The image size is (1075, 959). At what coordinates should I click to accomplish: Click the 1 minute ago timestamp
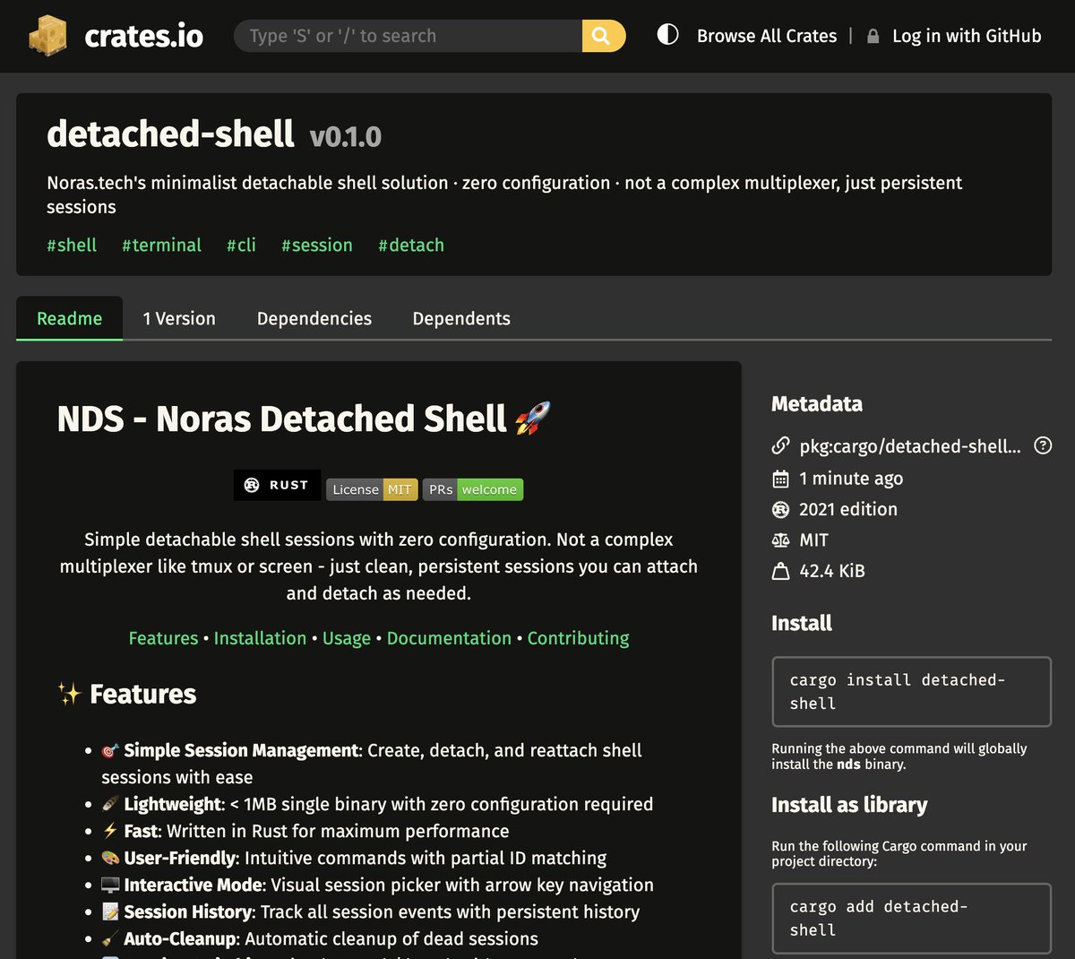pos(851,479)
